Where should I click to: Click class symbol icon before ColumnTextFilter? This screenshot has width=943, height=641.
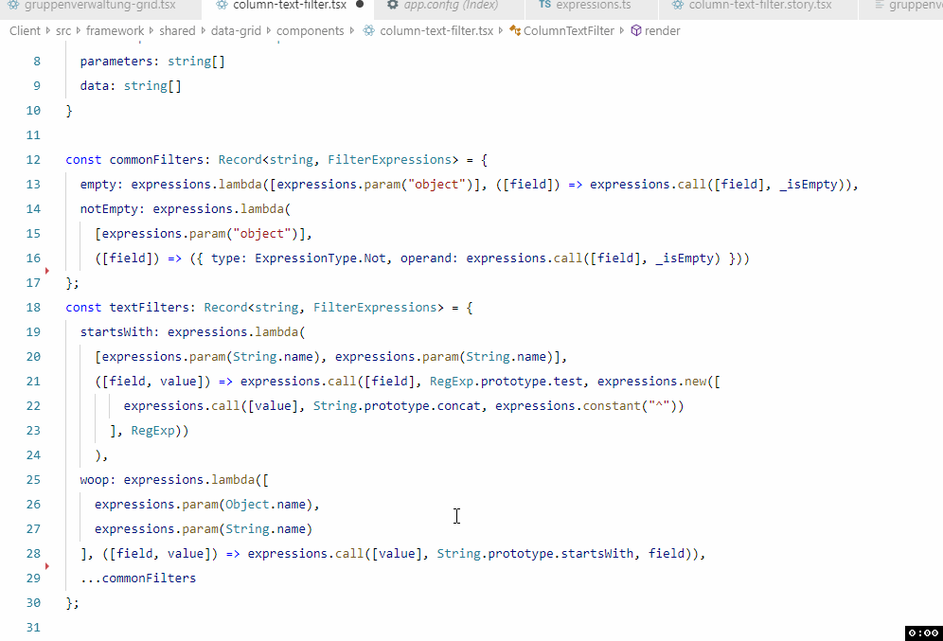point(515,30)
